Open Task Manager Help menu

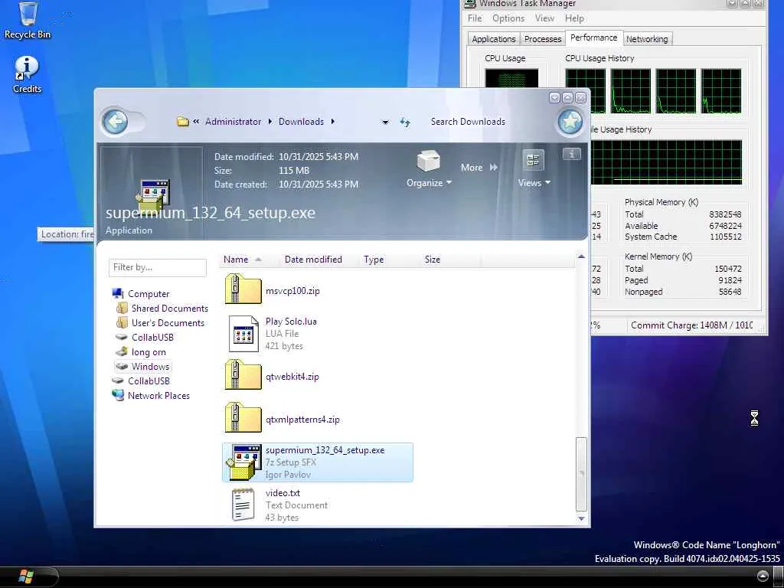574,18
